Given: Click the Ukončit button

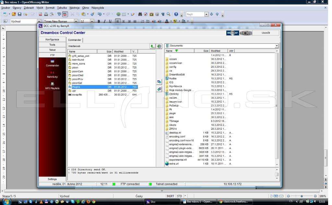Looking at the screenshot, I should pyautogui.click(x=266, y=33).
